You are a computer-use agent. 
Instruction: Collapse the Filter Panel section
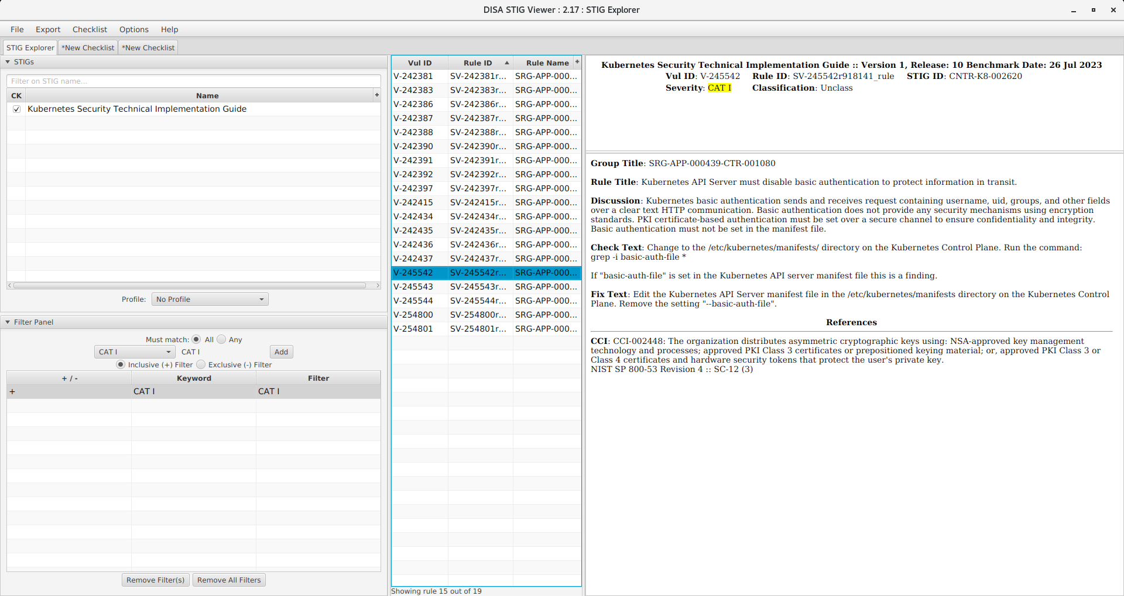click(8, 322)
